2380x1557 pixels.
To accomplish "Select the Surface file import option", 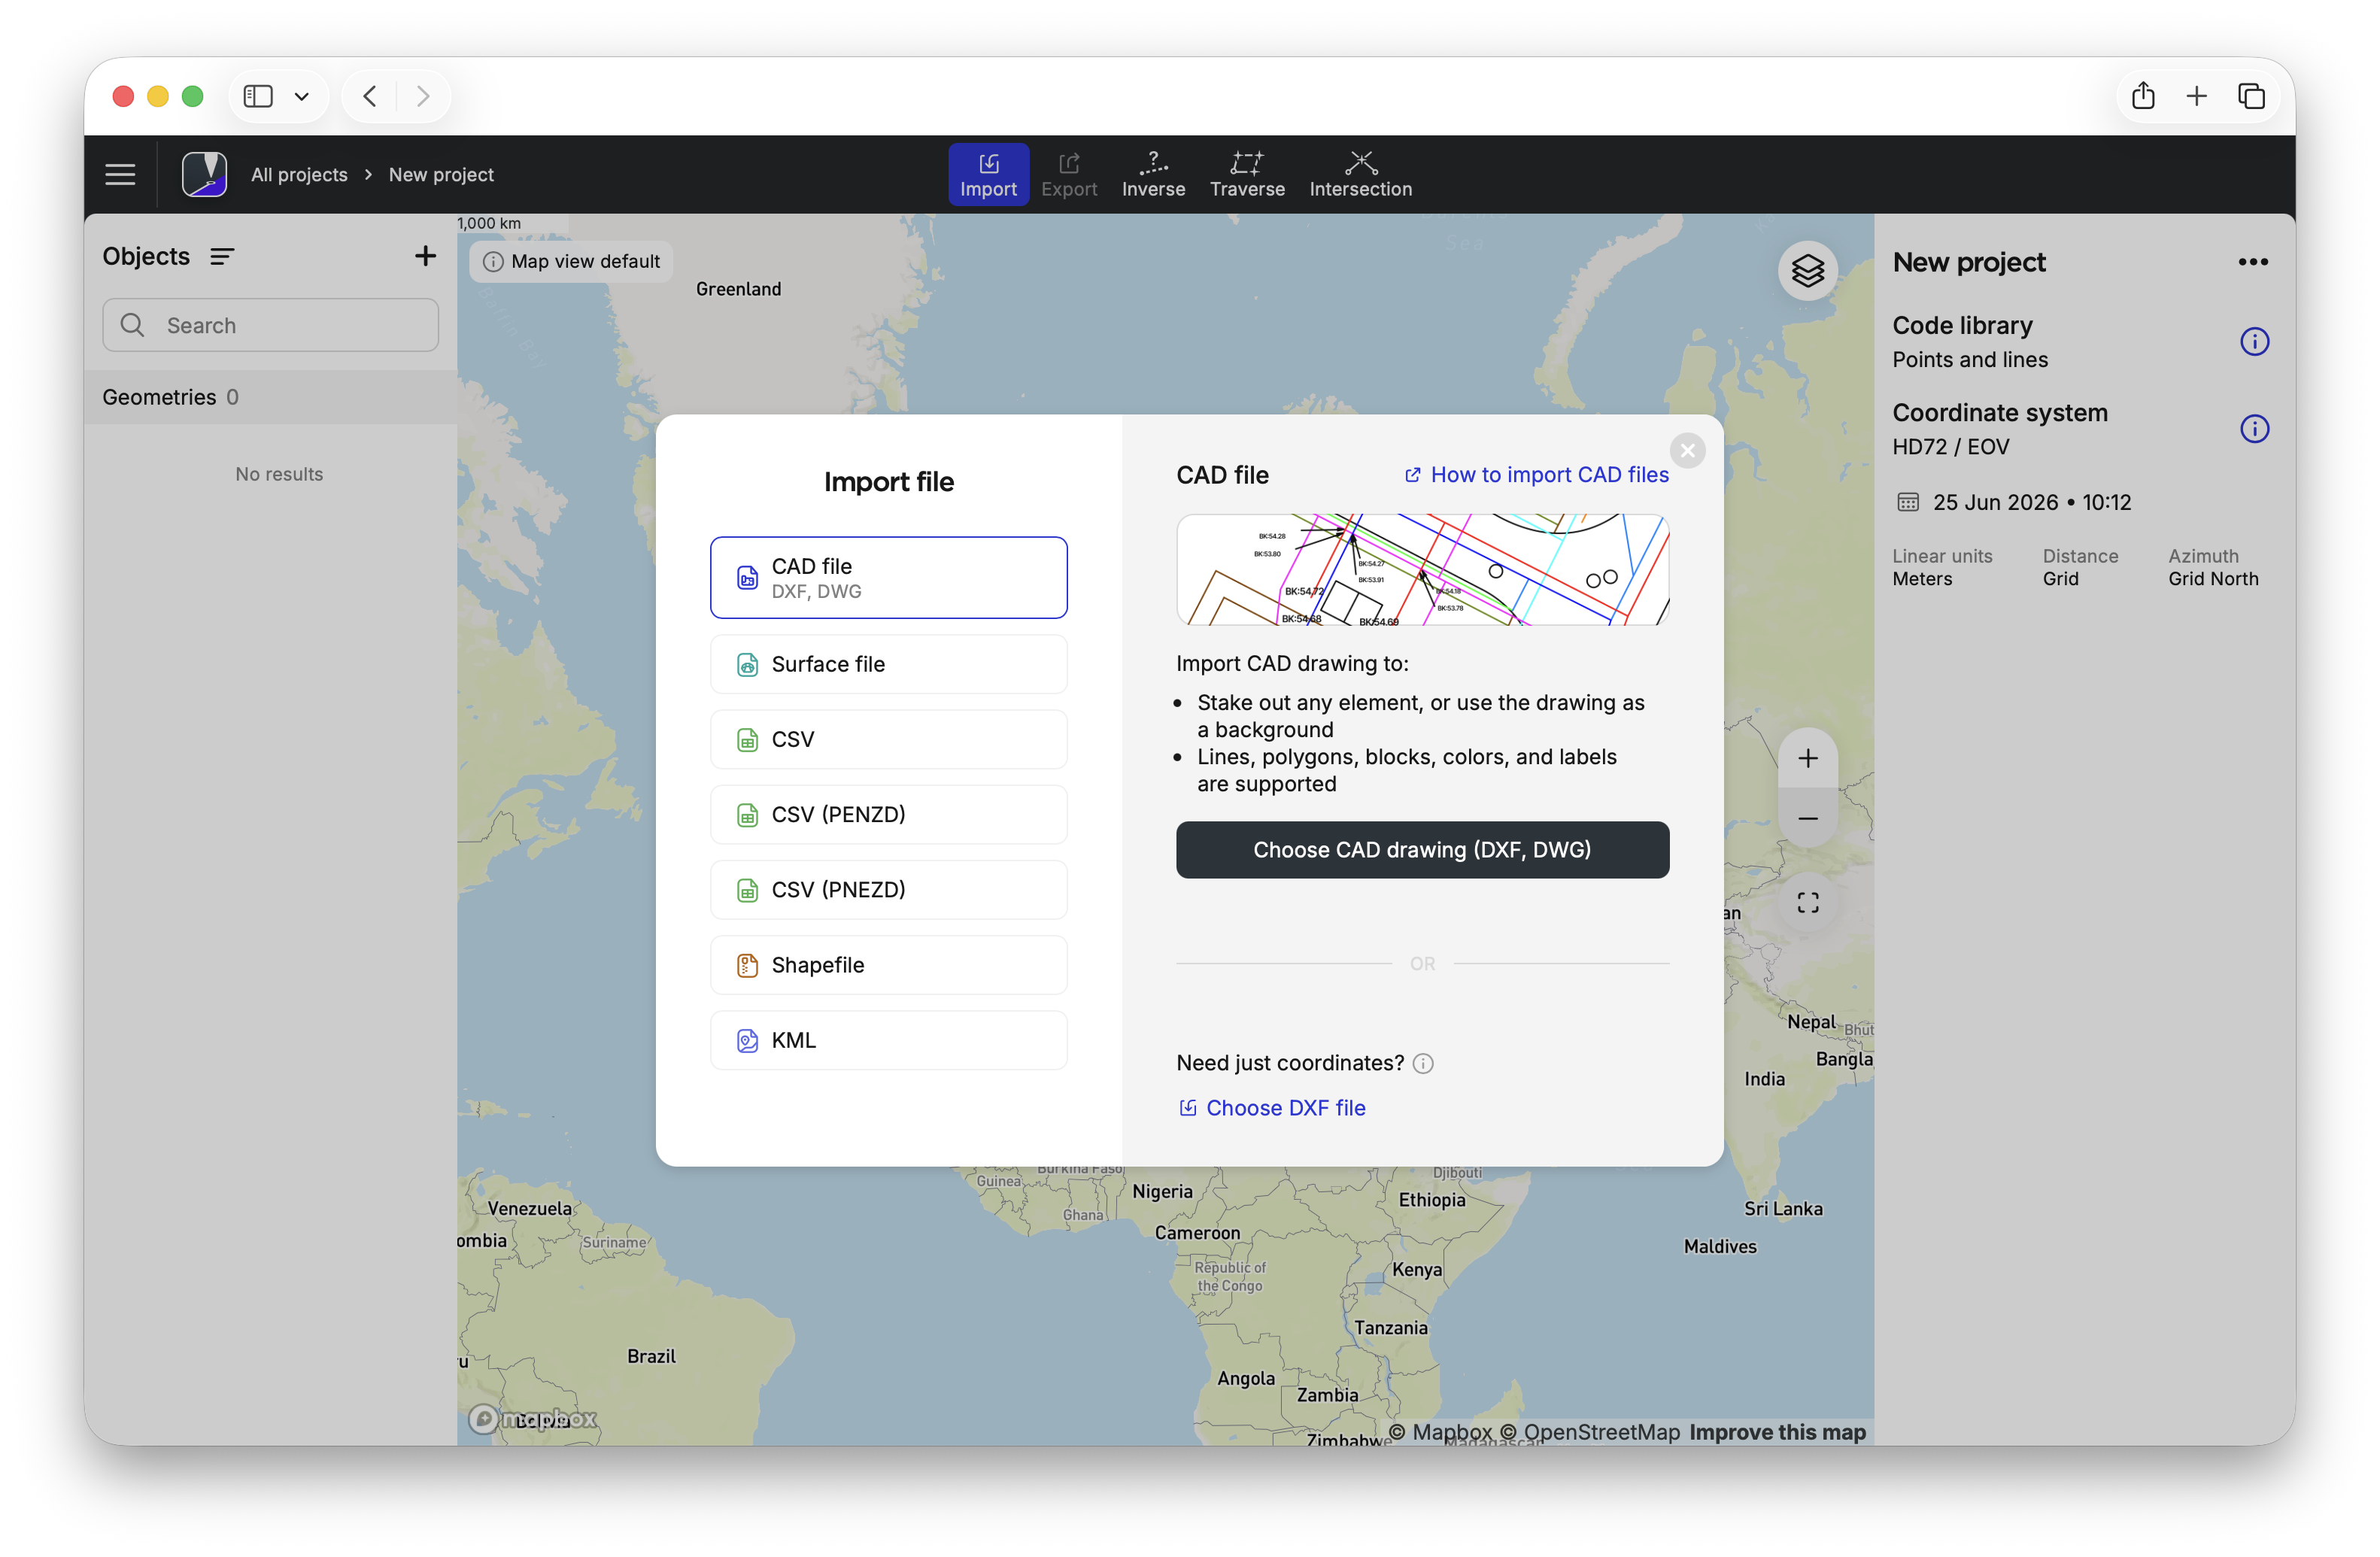I will (888, 664).
